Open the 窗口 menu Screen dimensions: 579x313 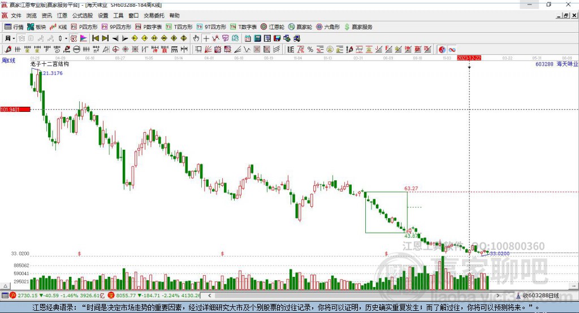pyautogui.click(x=133, y=15)
